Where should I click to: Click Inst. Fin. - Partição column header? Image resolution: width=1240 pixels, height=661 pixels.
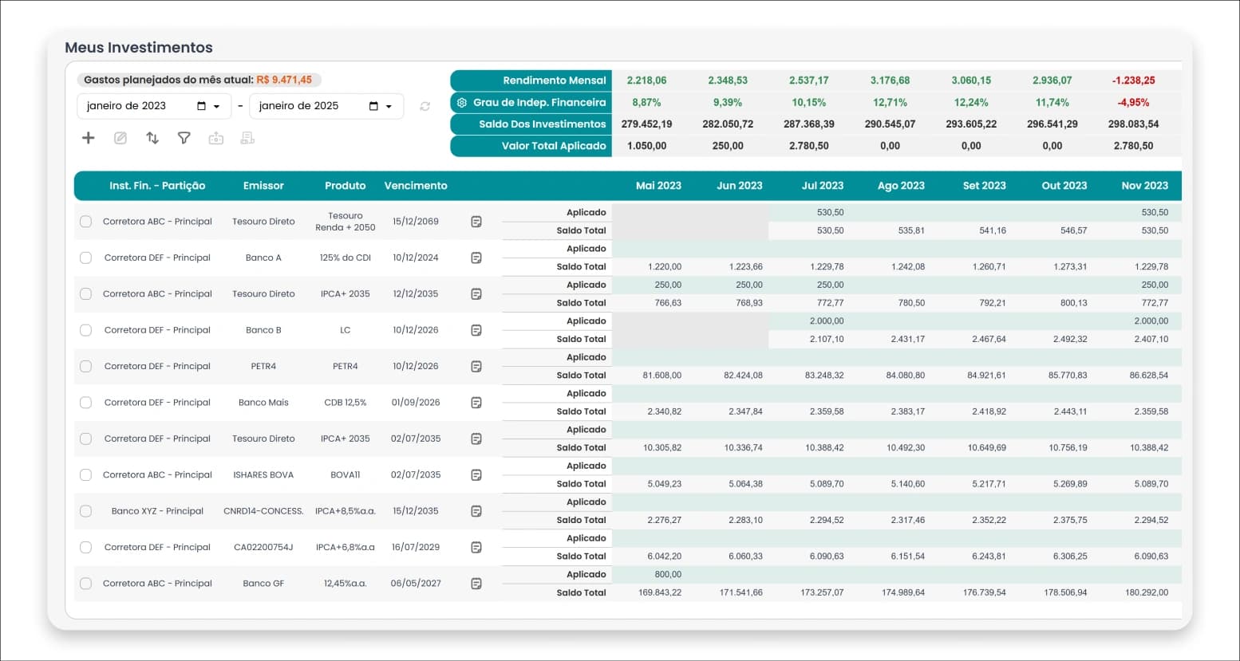pyautogui.click(x=157, y=186)
